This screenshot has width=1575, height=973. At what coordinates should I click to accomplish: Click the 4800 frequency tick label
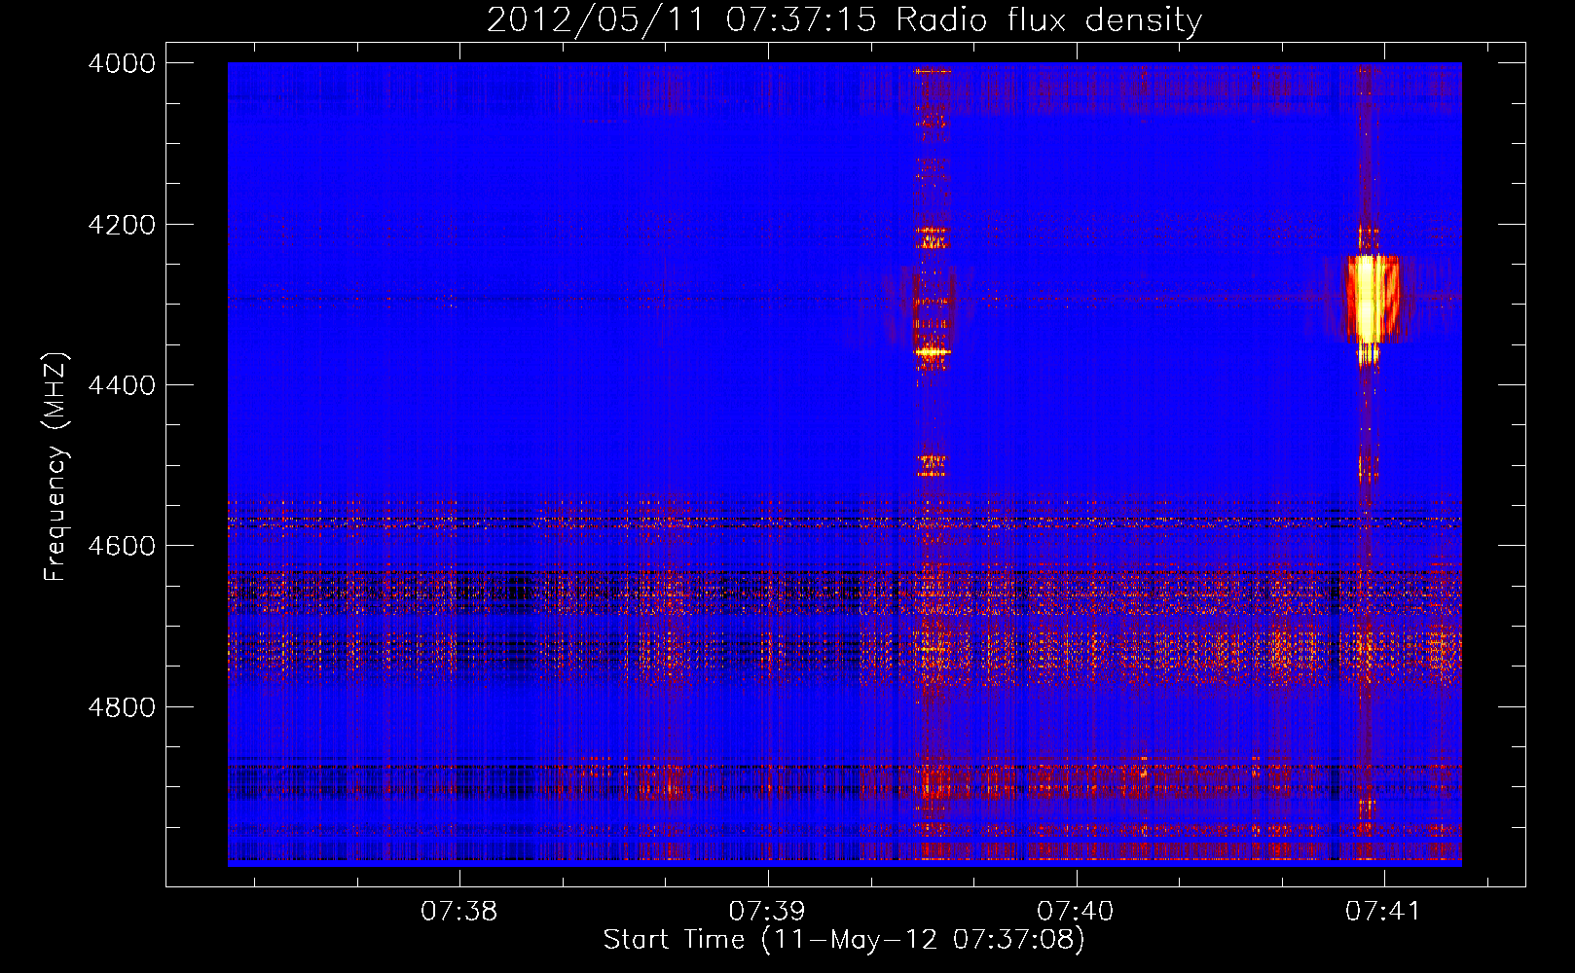pyautogui.click(x=122, y=706)
